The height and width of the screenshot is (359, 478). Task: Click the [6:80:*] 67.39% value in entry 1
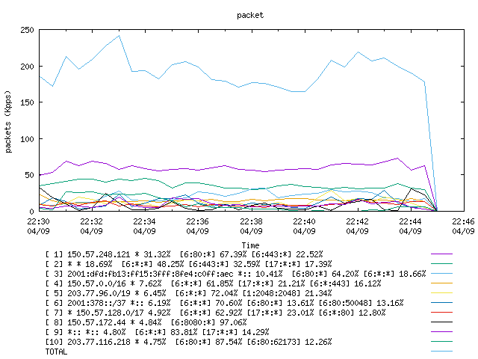click(x=213, y=254)
